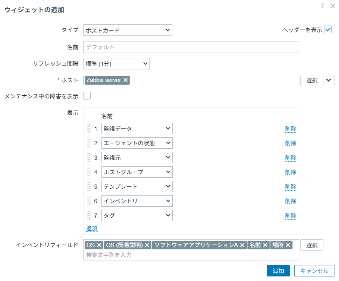Open row 5 dropdown テンプレート
This screenshot has height=281, width=339.
pyautogui.click(x=137, y=186)
